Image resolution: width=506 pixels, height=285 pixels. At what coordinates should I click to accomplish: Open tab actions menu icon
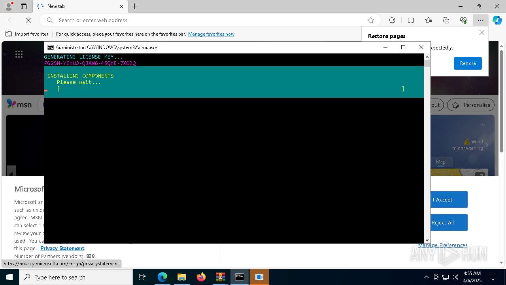click(24, 6)
